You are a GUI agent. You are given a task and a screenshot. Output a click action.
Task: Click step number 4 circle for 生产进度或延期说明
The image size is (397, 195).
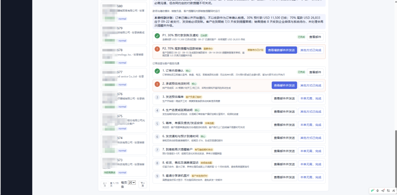157,110
